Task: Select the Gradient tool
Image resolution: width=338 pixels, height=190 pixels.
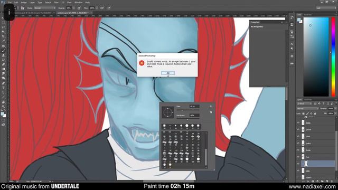Action: tap(3, 69)
